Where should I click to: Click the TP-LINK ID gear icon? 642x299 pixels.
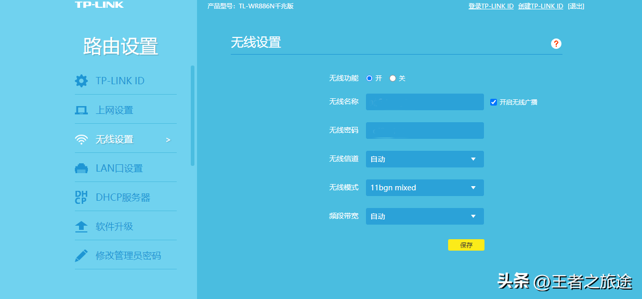[82, 81]
